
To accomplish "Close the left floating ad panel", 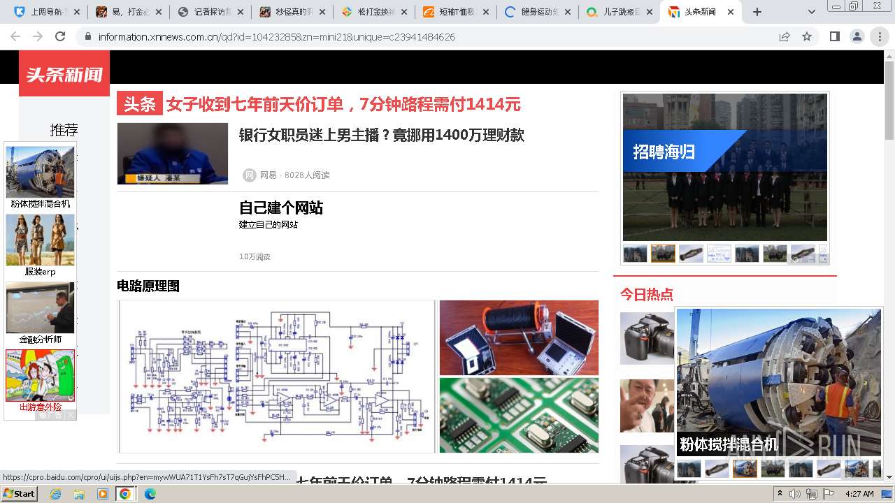I will pos(71,415).
